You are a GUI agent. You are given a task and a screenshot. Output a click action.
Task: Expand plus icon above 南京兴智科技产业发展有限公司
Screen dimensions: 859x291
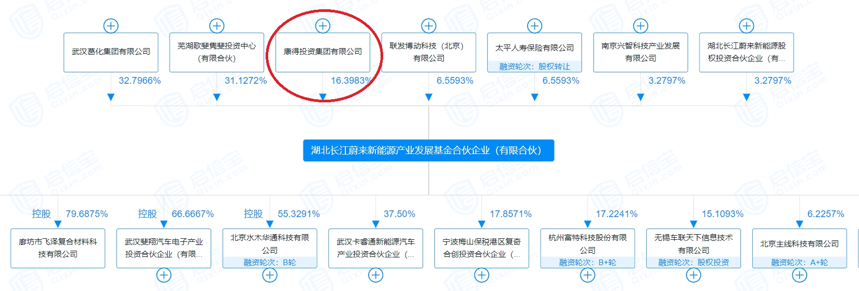point(640,26)
